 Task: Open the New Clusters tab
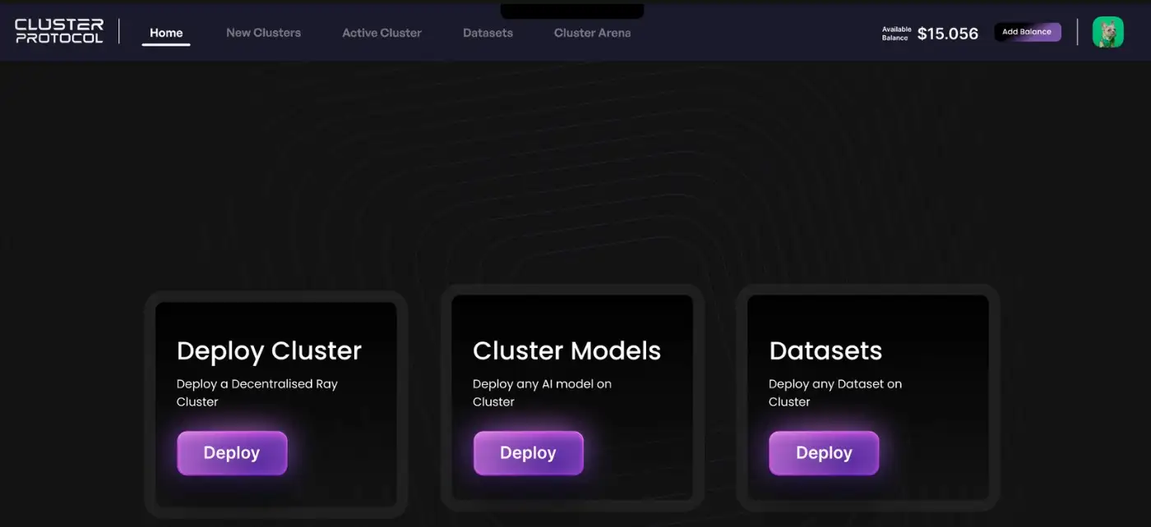tap(263, 33)
